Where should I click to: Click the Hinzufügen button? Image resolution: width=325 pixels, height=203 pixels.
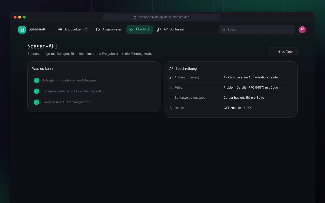(283, 52)
